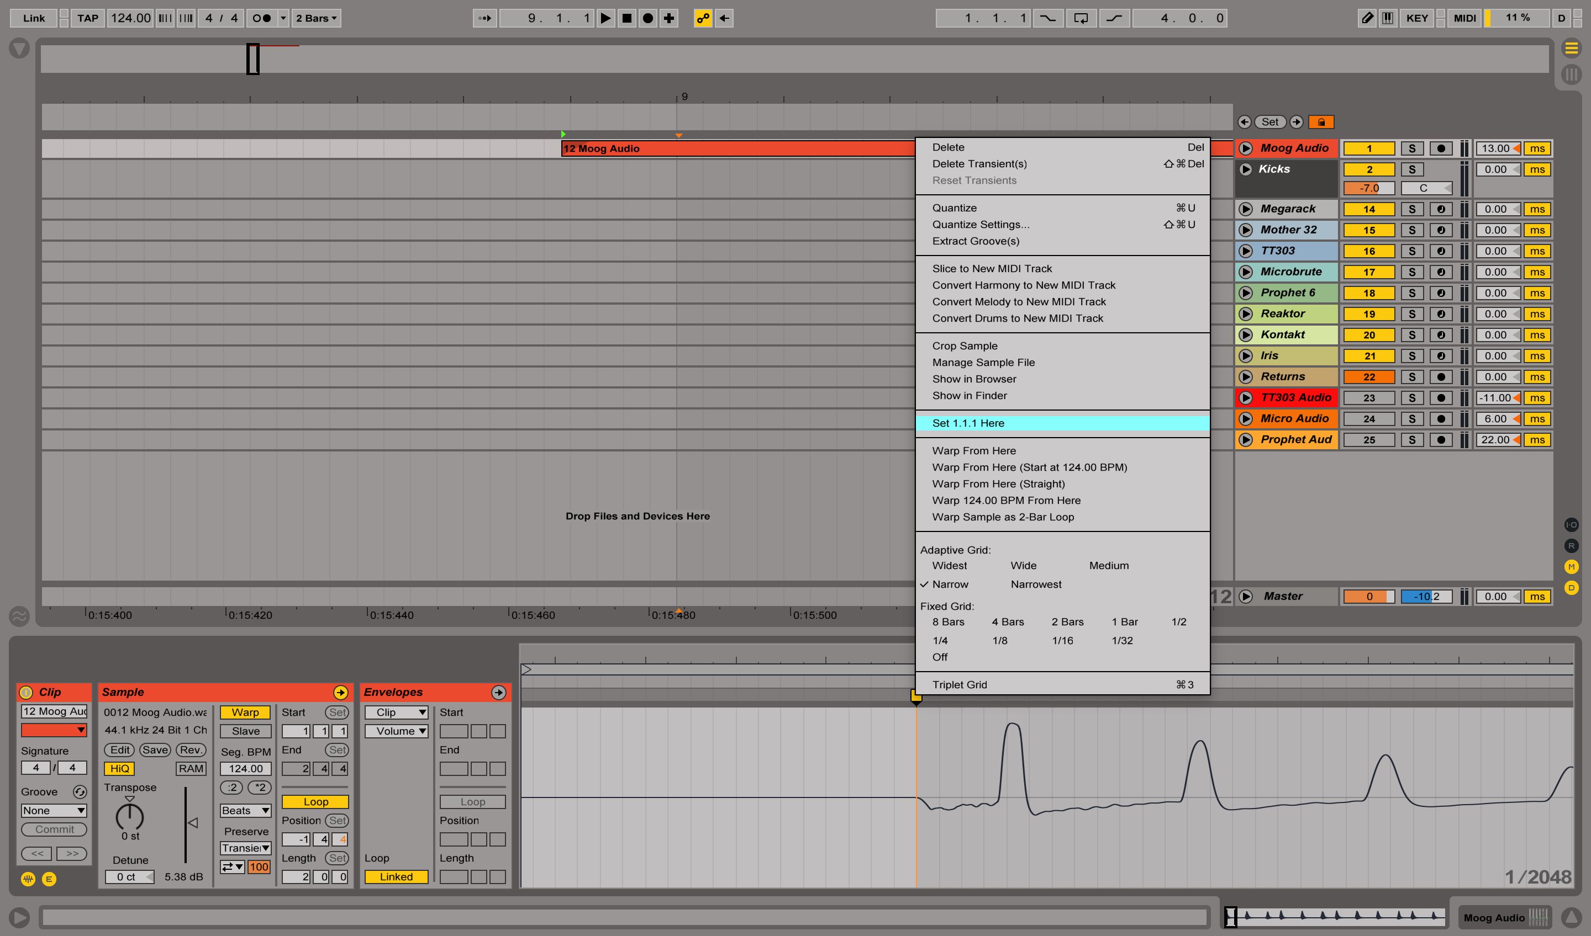The height and width of the screenshot is (936, 1591).
Task: Click the Arrangement Record button
Action: [x=648, y=18]
